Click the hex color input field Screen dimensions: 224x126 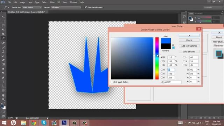(x=173, y=82)
